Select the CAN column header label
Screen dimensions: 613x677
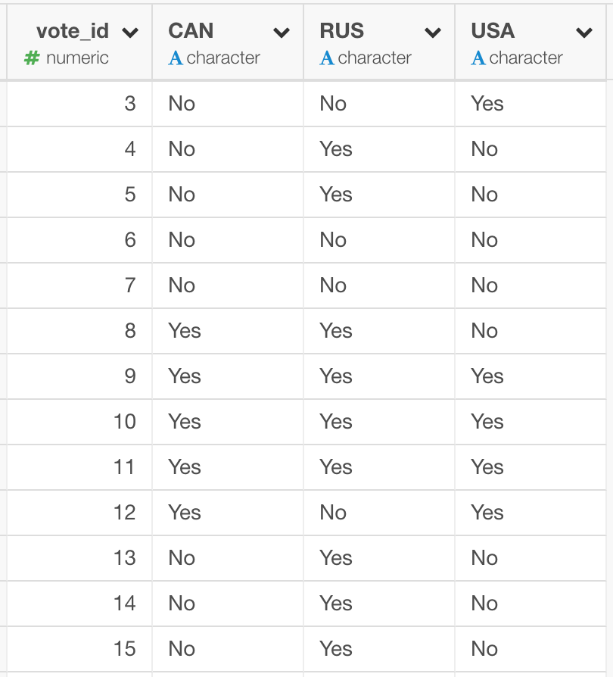coord(191,30)
